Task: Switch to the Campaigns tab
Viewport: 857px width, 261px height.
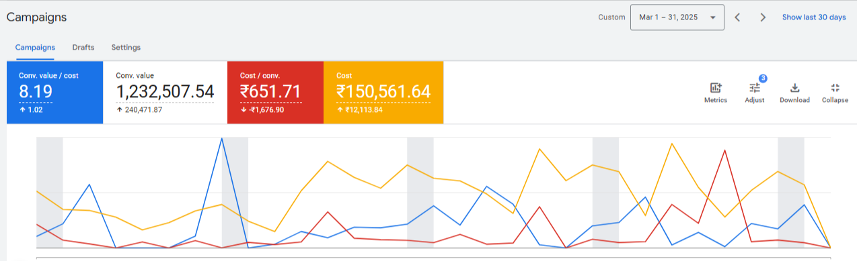Action: pyautogui.click(x=35, y=48)
